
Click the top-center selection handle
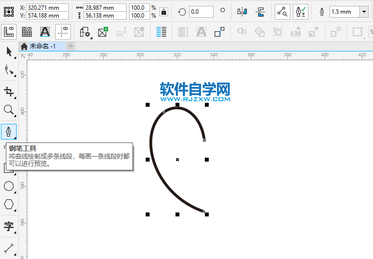pyautogui.click(x=177, y=105)
